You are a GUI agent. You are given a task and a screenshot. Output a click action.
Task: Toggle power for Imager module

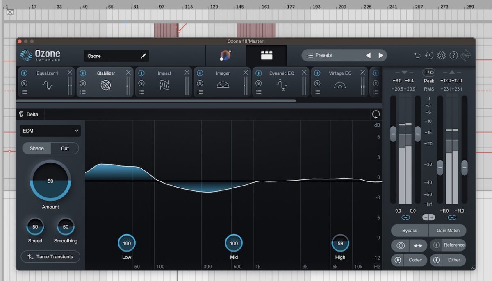[x=200, y=73]
